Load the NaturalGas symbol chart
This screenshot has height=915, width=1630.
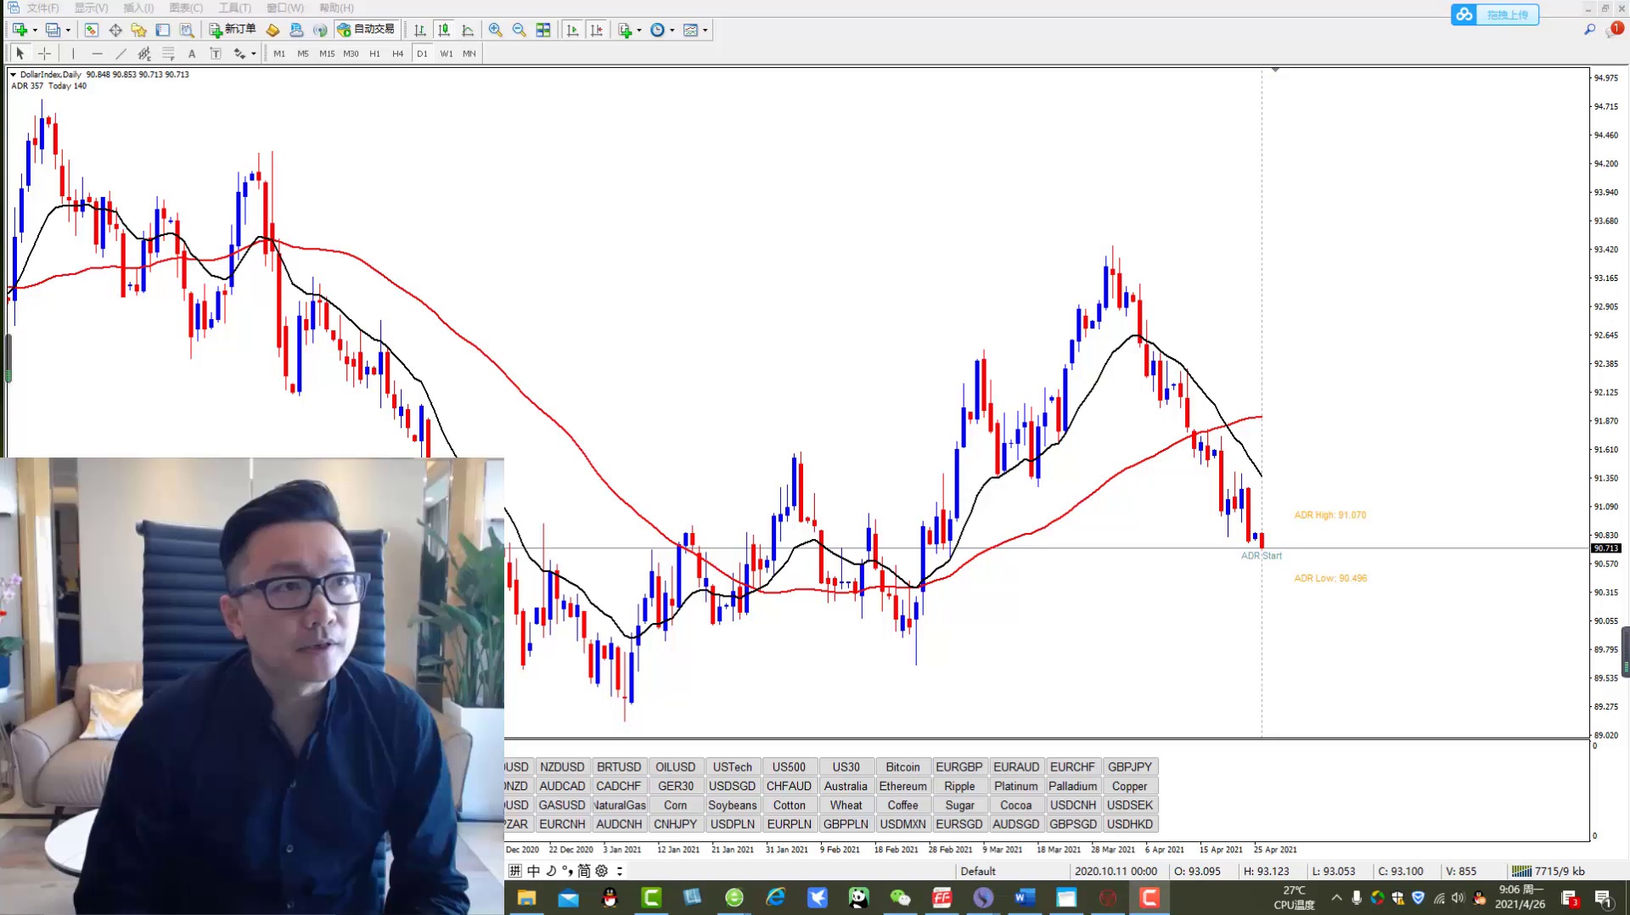pos(619,805)
